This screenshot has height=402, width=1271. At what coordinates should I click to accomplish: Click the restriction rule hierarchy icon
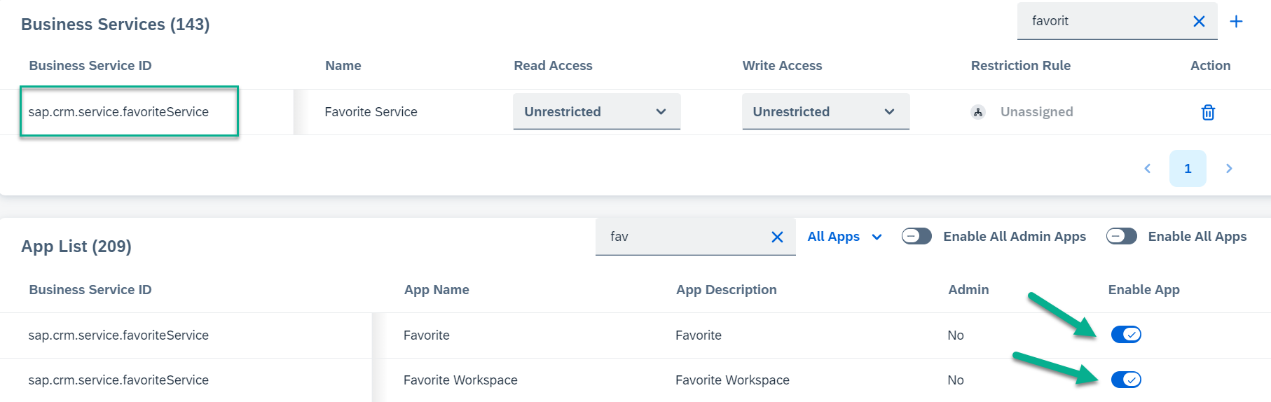978,112
